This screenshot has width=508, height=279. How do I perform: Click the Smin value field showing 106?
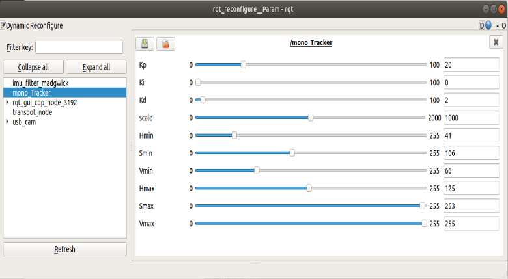472,153
